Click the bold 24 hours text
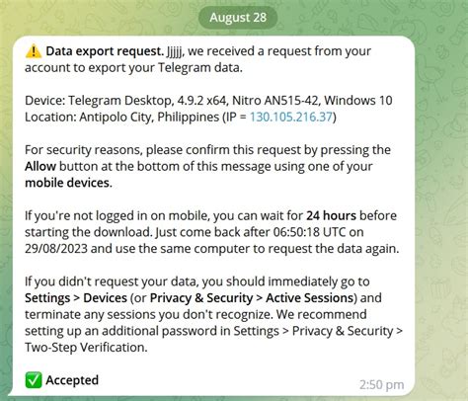 [x=331, y=215]
